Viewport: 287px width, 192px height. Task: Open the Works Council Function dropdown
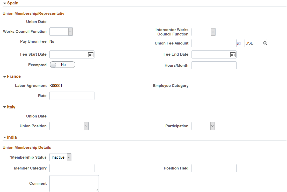(61, 32)
